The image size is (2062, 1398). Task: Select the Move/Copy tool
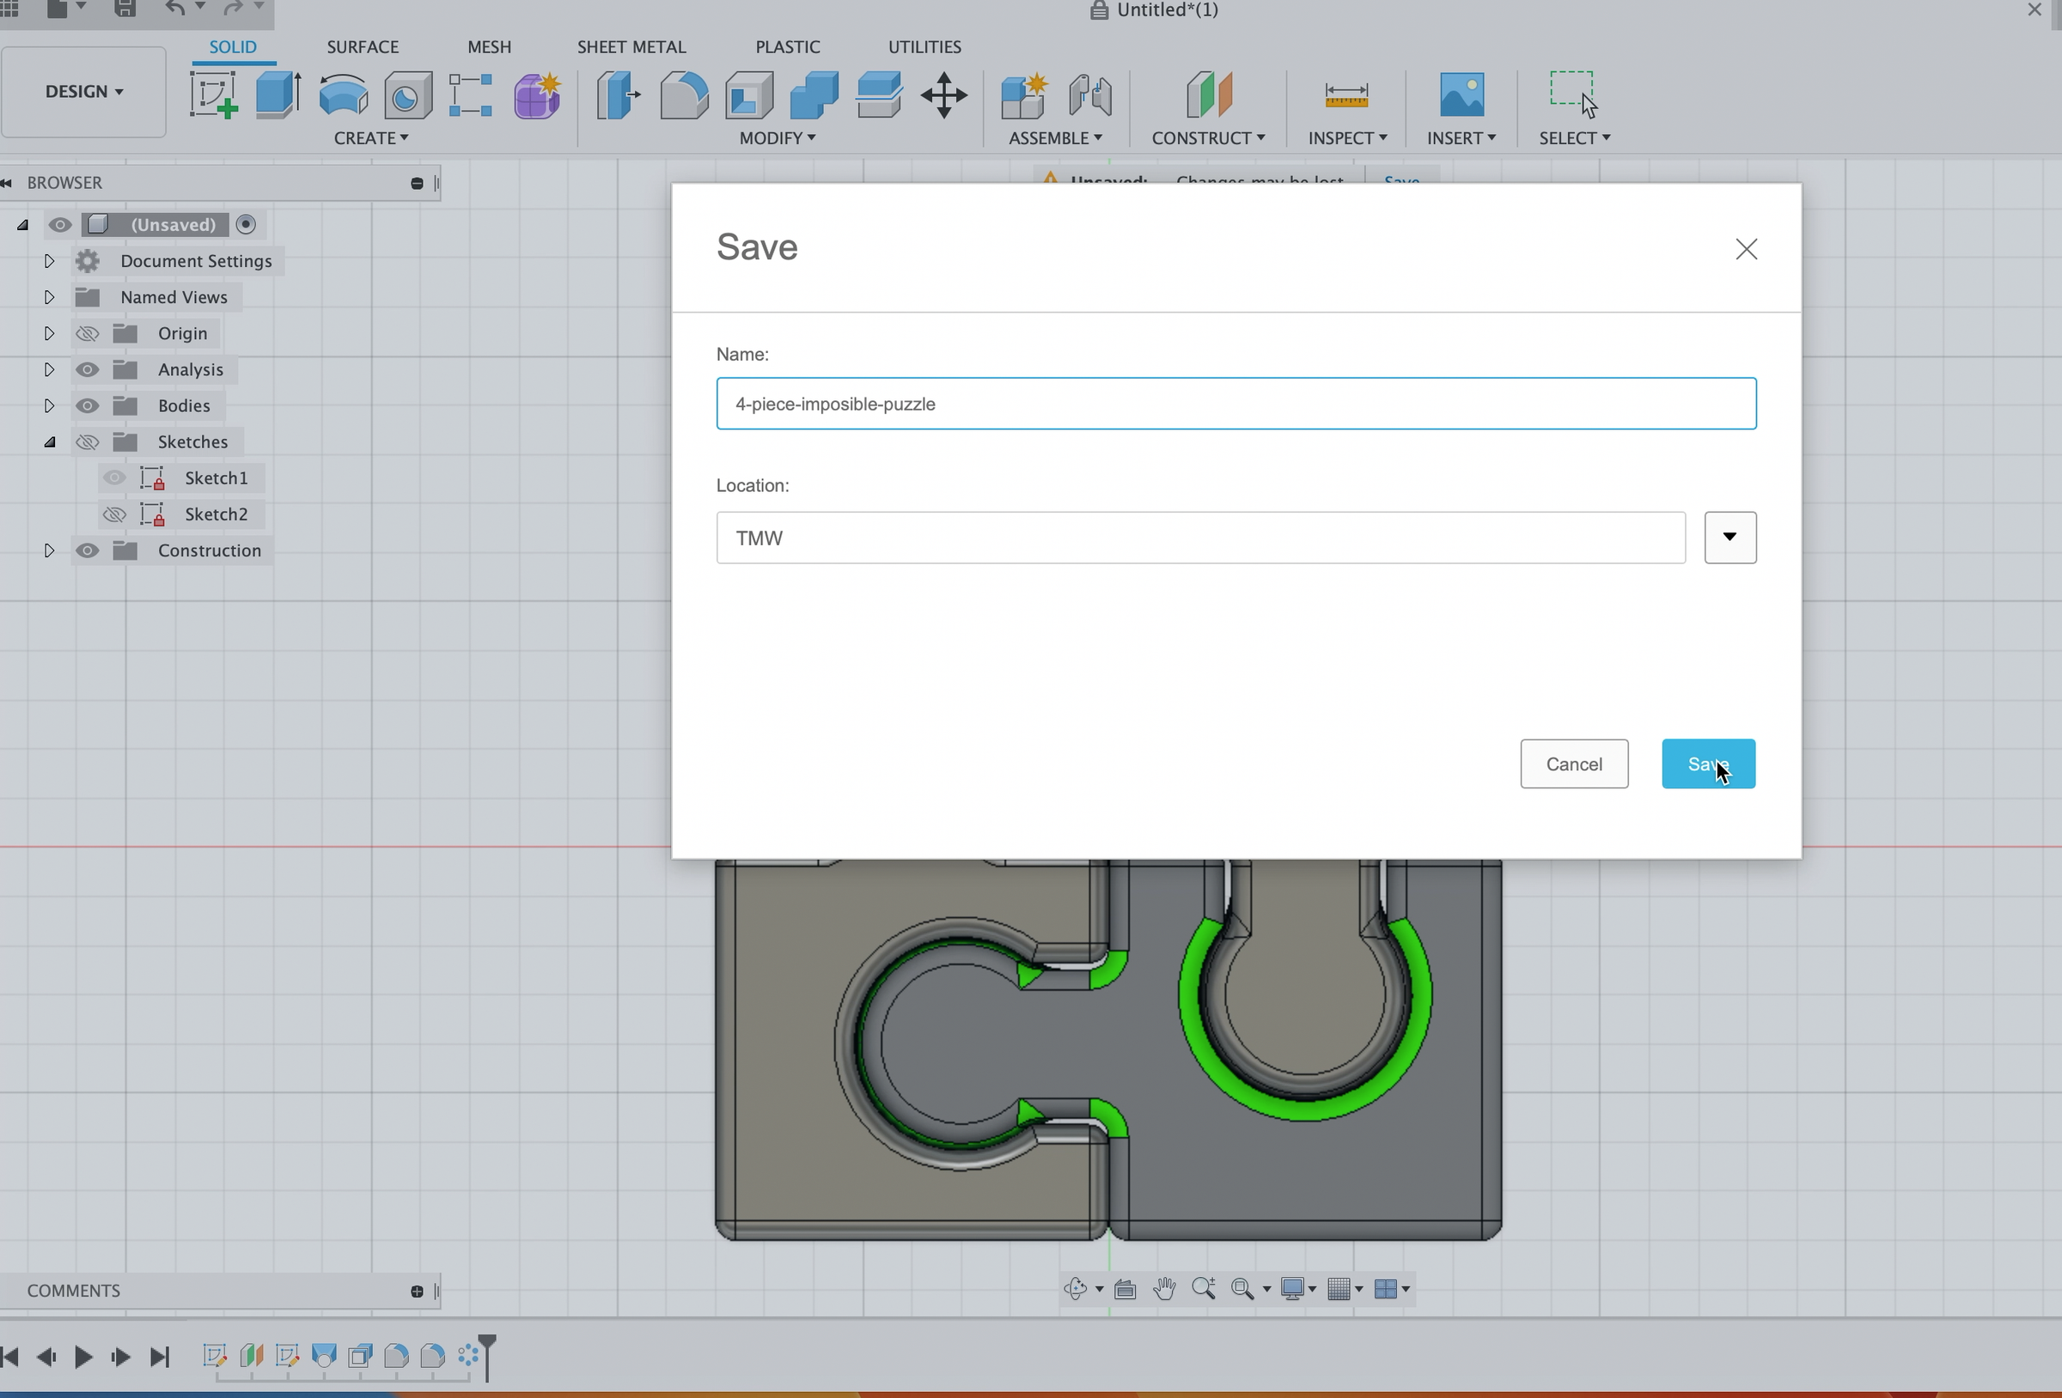[x=943, y=95]
